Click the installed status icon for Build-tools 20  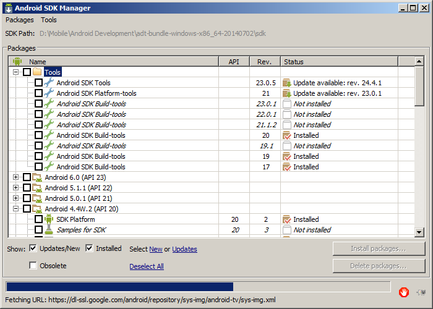pos(287,135)
